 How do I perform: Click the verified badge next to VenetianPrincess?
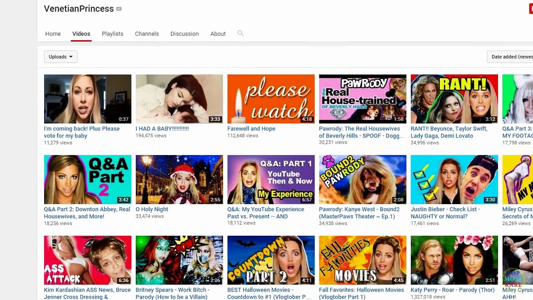pos(119,9)
